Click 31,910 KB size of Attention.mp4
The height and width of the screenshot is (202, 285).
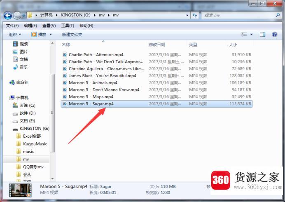point(241,54)
